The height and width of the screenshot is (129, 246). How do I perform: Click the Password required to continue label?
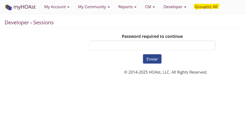pyautogui.click(x=152, y=36)
